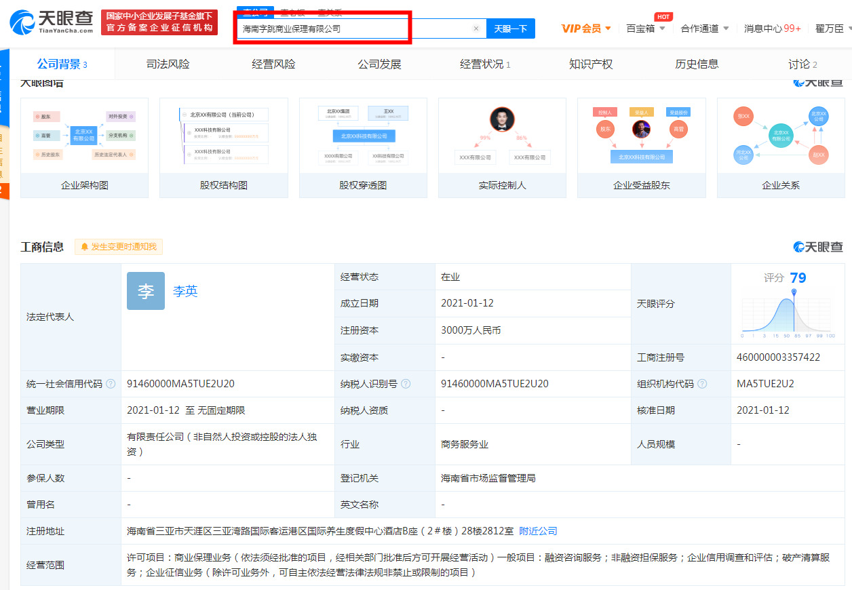Open the 企业关系 diagram card
Viewport: 852px width, 590px height.
pos(781,148)
